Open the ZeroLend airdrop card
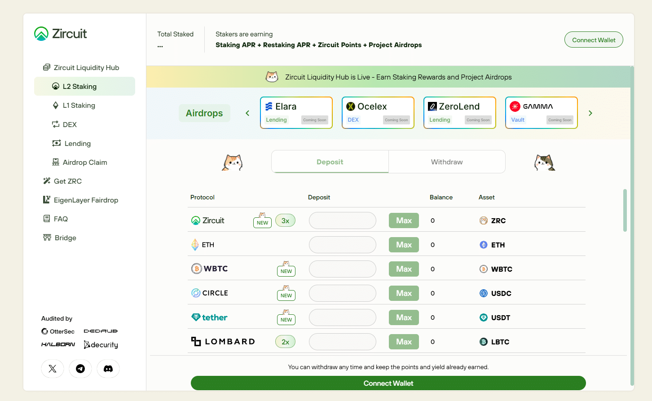 pyautogui.click(x=459, y=113)
